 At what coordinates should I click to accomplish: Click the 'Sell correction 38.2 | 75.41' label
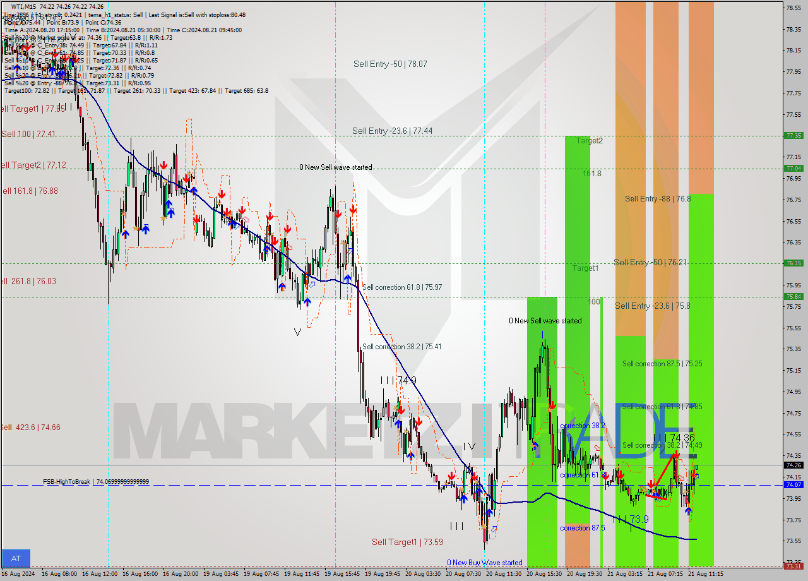[401, 347]
